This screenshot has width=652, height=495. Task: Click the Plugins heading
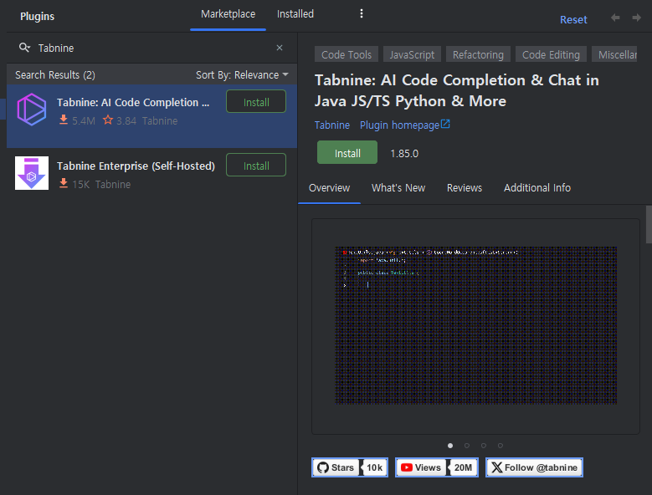[x=37, y=16]
